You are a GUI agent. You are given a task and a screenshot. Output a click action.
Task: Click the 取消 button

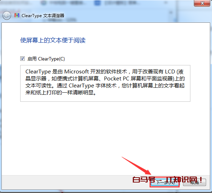(195, 183)
